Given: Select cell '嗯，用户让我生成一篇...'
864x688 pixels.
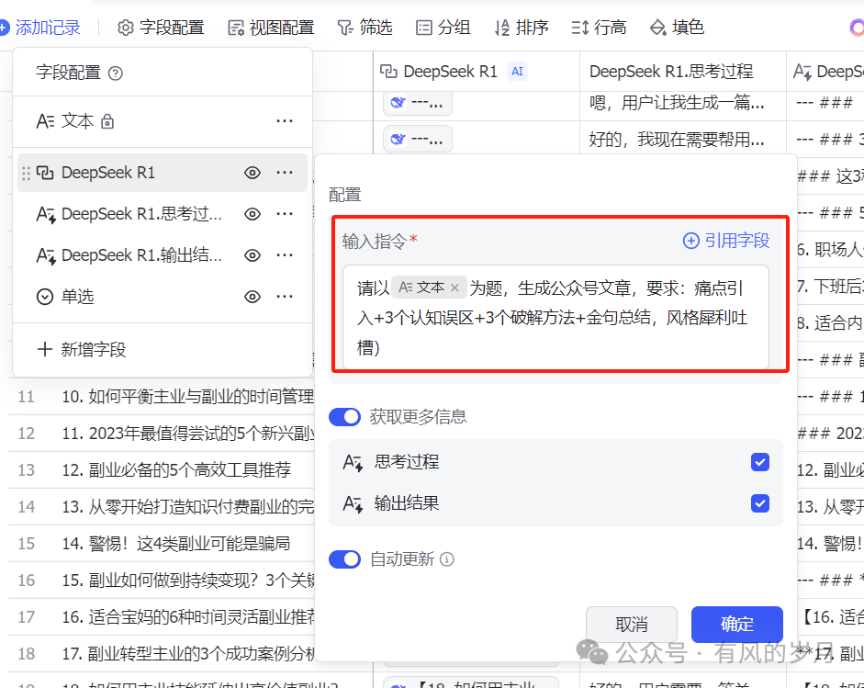Looking at the screenshot, I should click(x=683, y=103).
